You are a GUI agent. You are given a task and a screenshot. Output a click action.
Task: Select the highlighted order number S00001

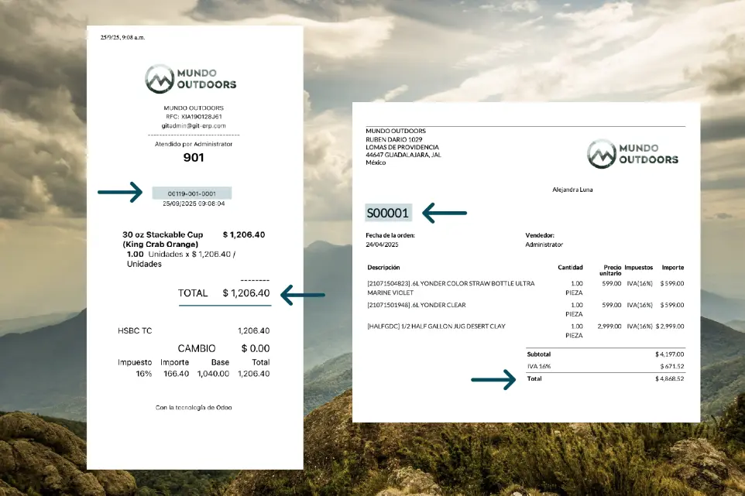point(389,212)
